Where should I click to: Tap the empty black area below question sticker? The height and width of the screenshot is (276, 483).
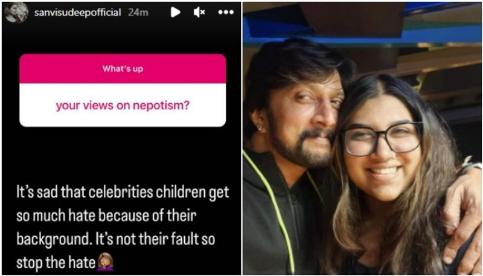[123, 154]
